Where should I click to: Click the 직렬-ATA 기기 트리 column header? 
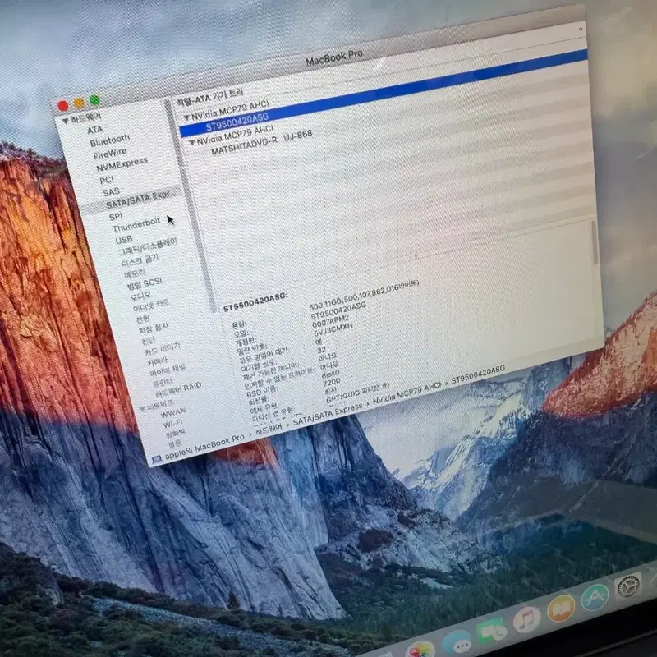pyautogui.click(x=210, y=98)
